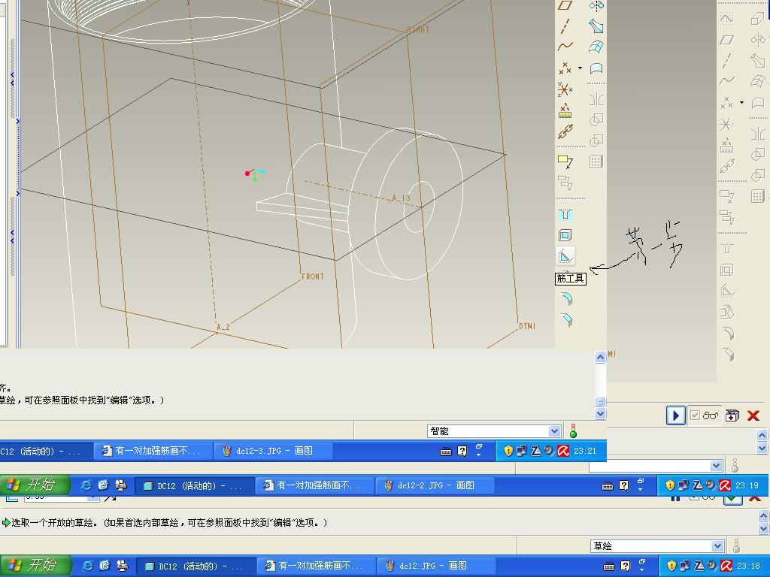The image size is (770, 577).
Task: Click 开始 Start button in 23:18 taskbar
Action: pyautogui.click(x=35, y=566)
